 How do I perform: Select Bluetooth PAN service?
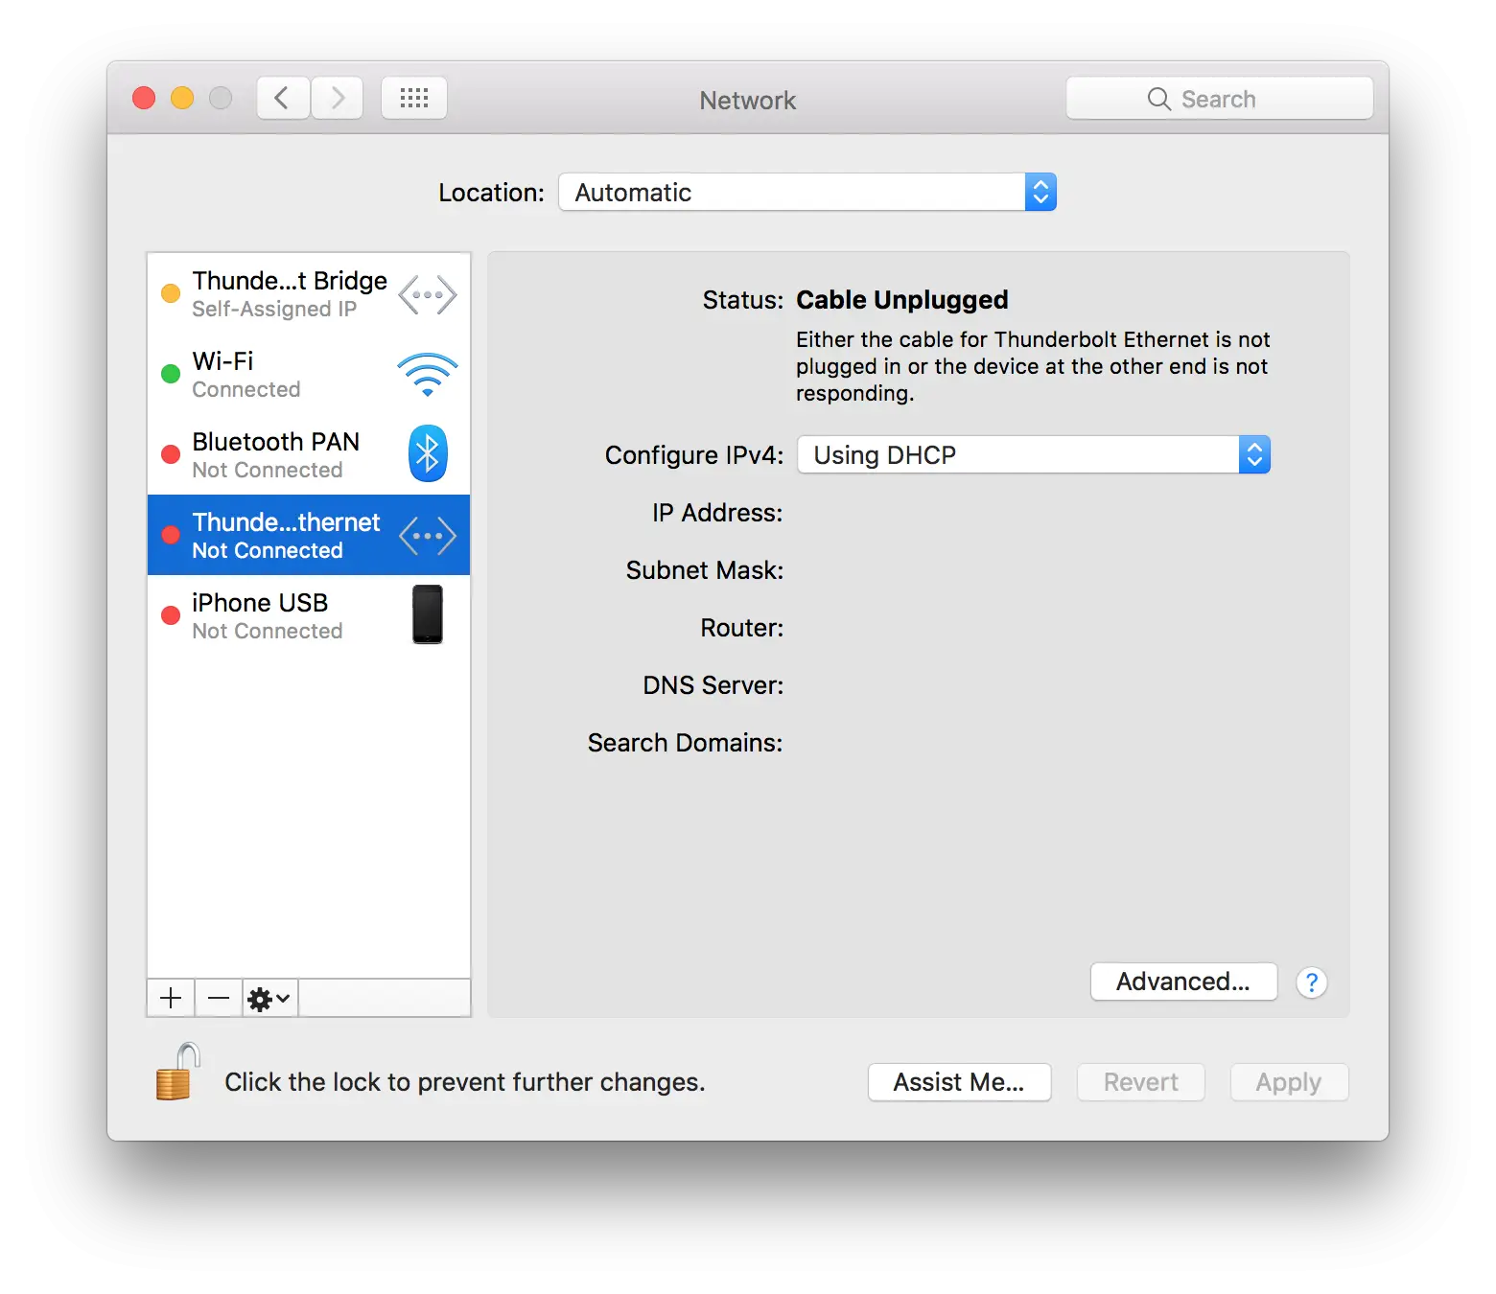pos(309,454)
